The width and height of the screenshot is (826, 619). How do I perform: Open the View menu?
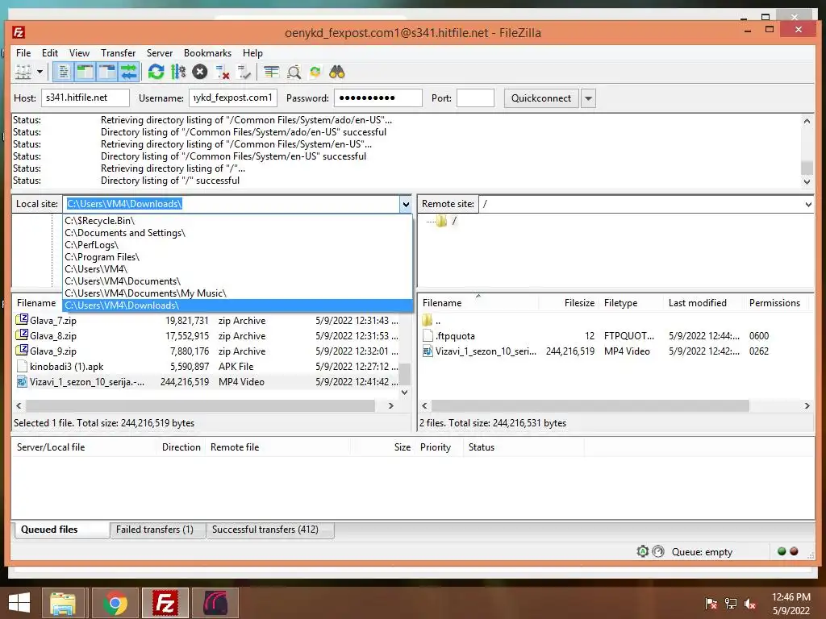79,53
